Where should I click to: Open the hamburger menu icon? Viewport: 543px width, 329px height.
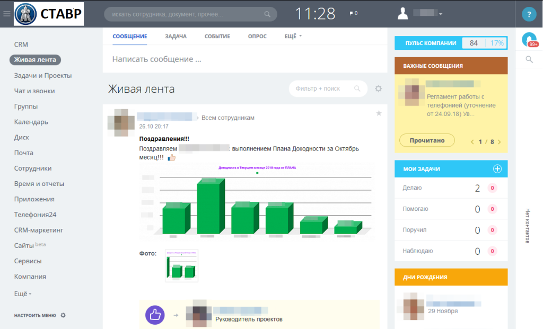point(6,14)
